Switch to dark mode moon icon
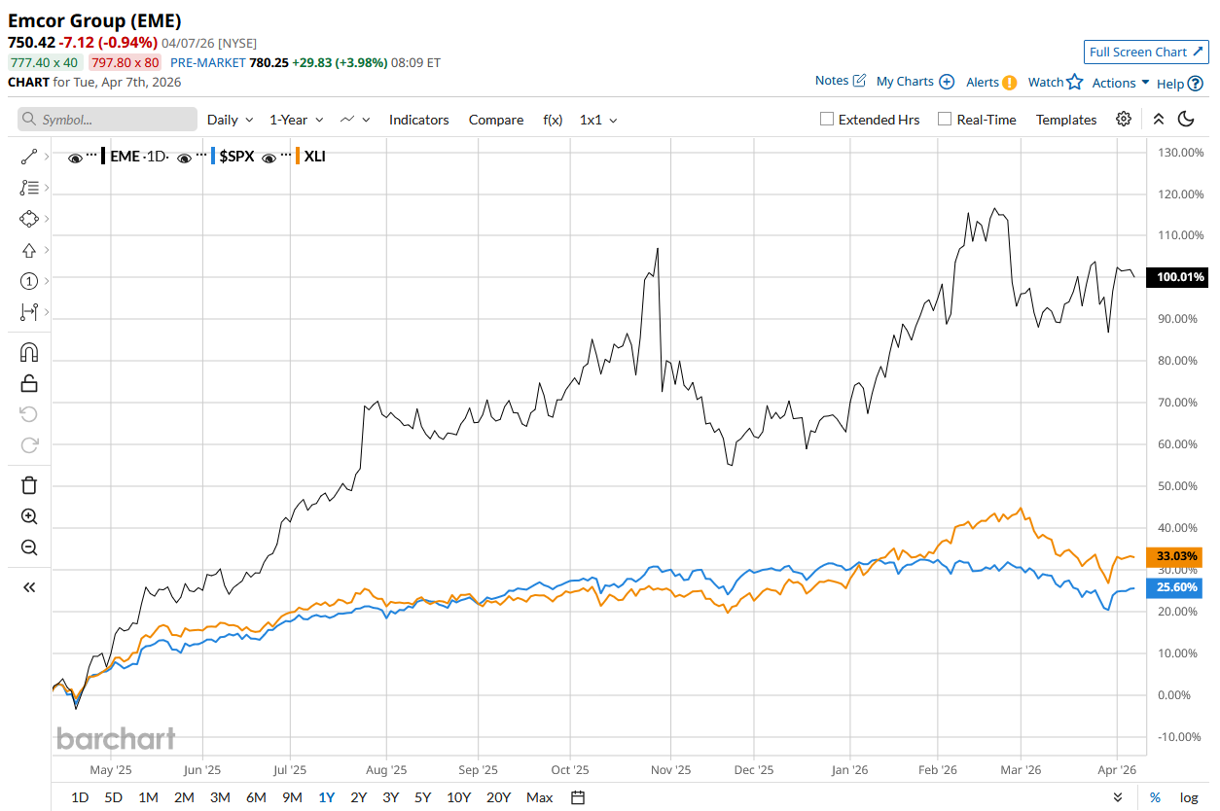 click(1186, 119)
